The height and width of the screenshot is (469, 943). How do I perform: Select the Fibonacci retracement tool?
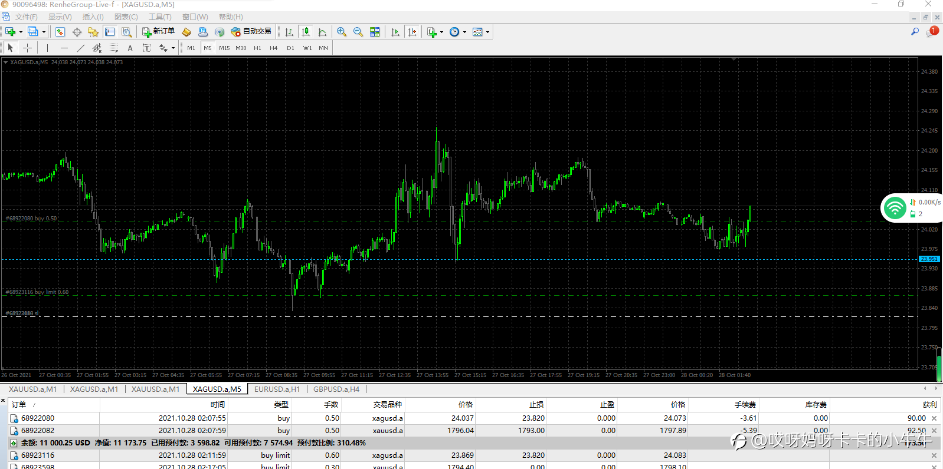[114, 48]
